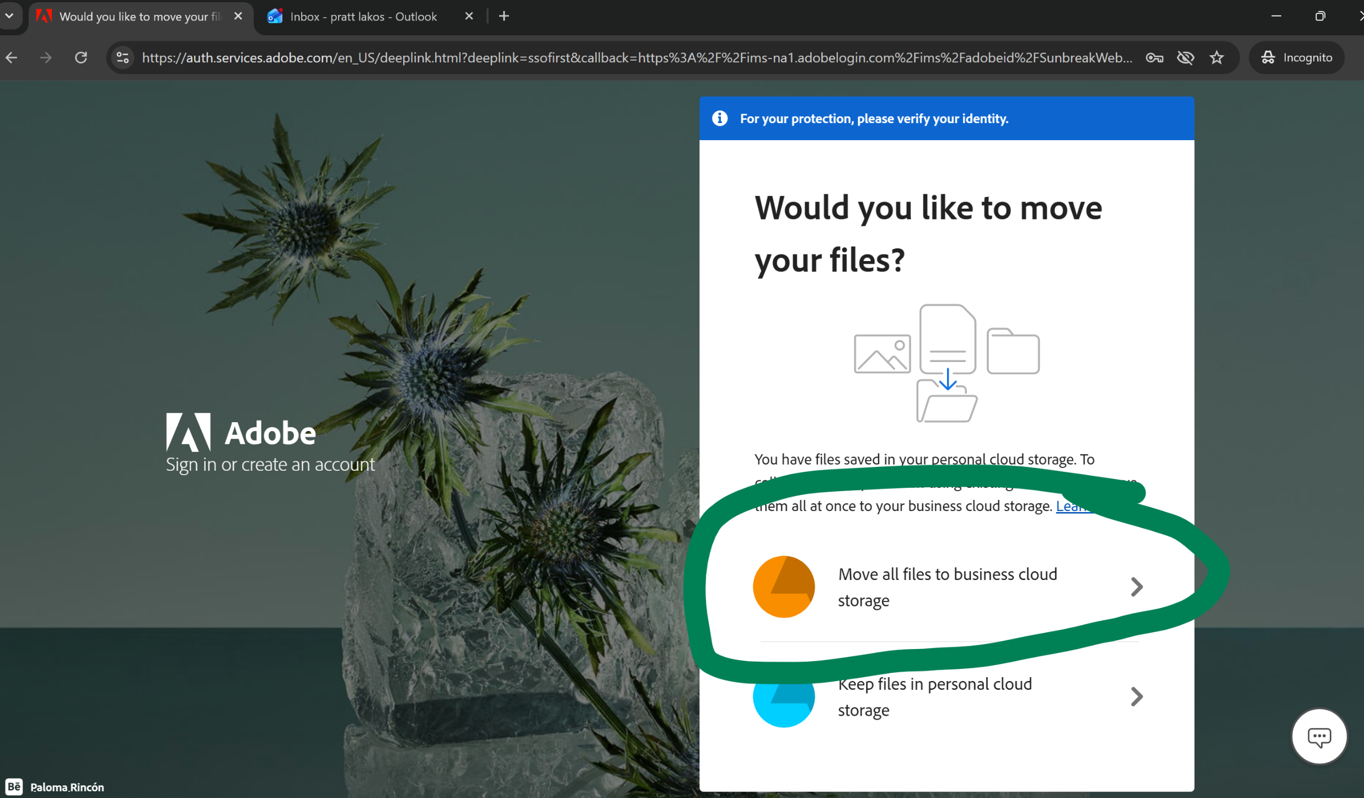The width and height of the screenshot is (1364, 798).
Task: Select the Would you like to move tab
Action: point(140,17)
